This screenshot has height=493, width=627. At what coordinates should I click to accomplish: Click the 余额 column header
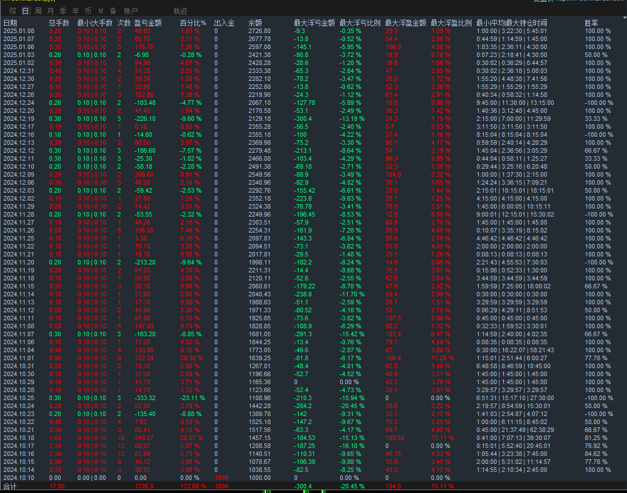coord(255,23)
